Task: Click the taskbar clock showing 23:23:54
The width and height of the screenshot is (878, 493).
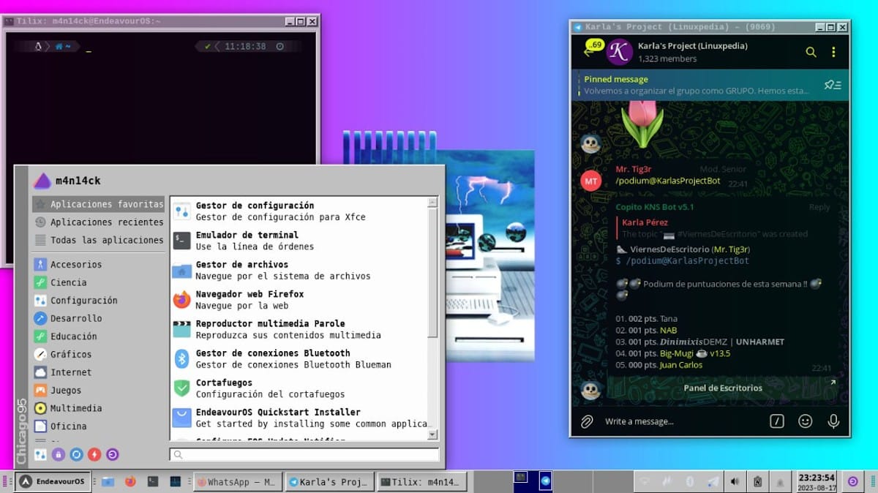Action: tap(817, 481)
